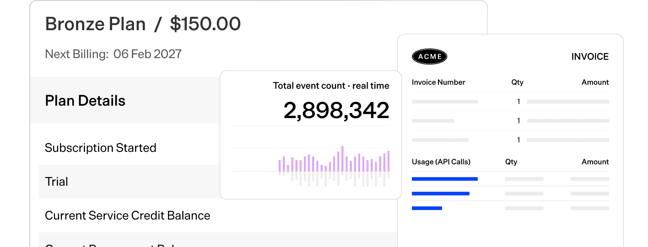Click the longest blue usage bar
This screenshot has height=247, width=648.
pos(445,179)
